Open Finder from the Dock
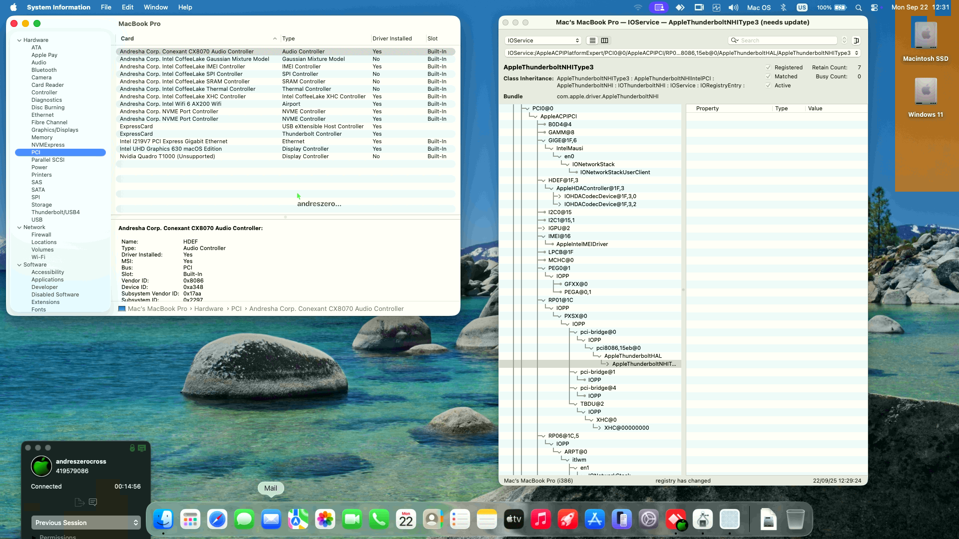This screenshot has width=959, height=539. pyautogui.click(x=163, y=520)
